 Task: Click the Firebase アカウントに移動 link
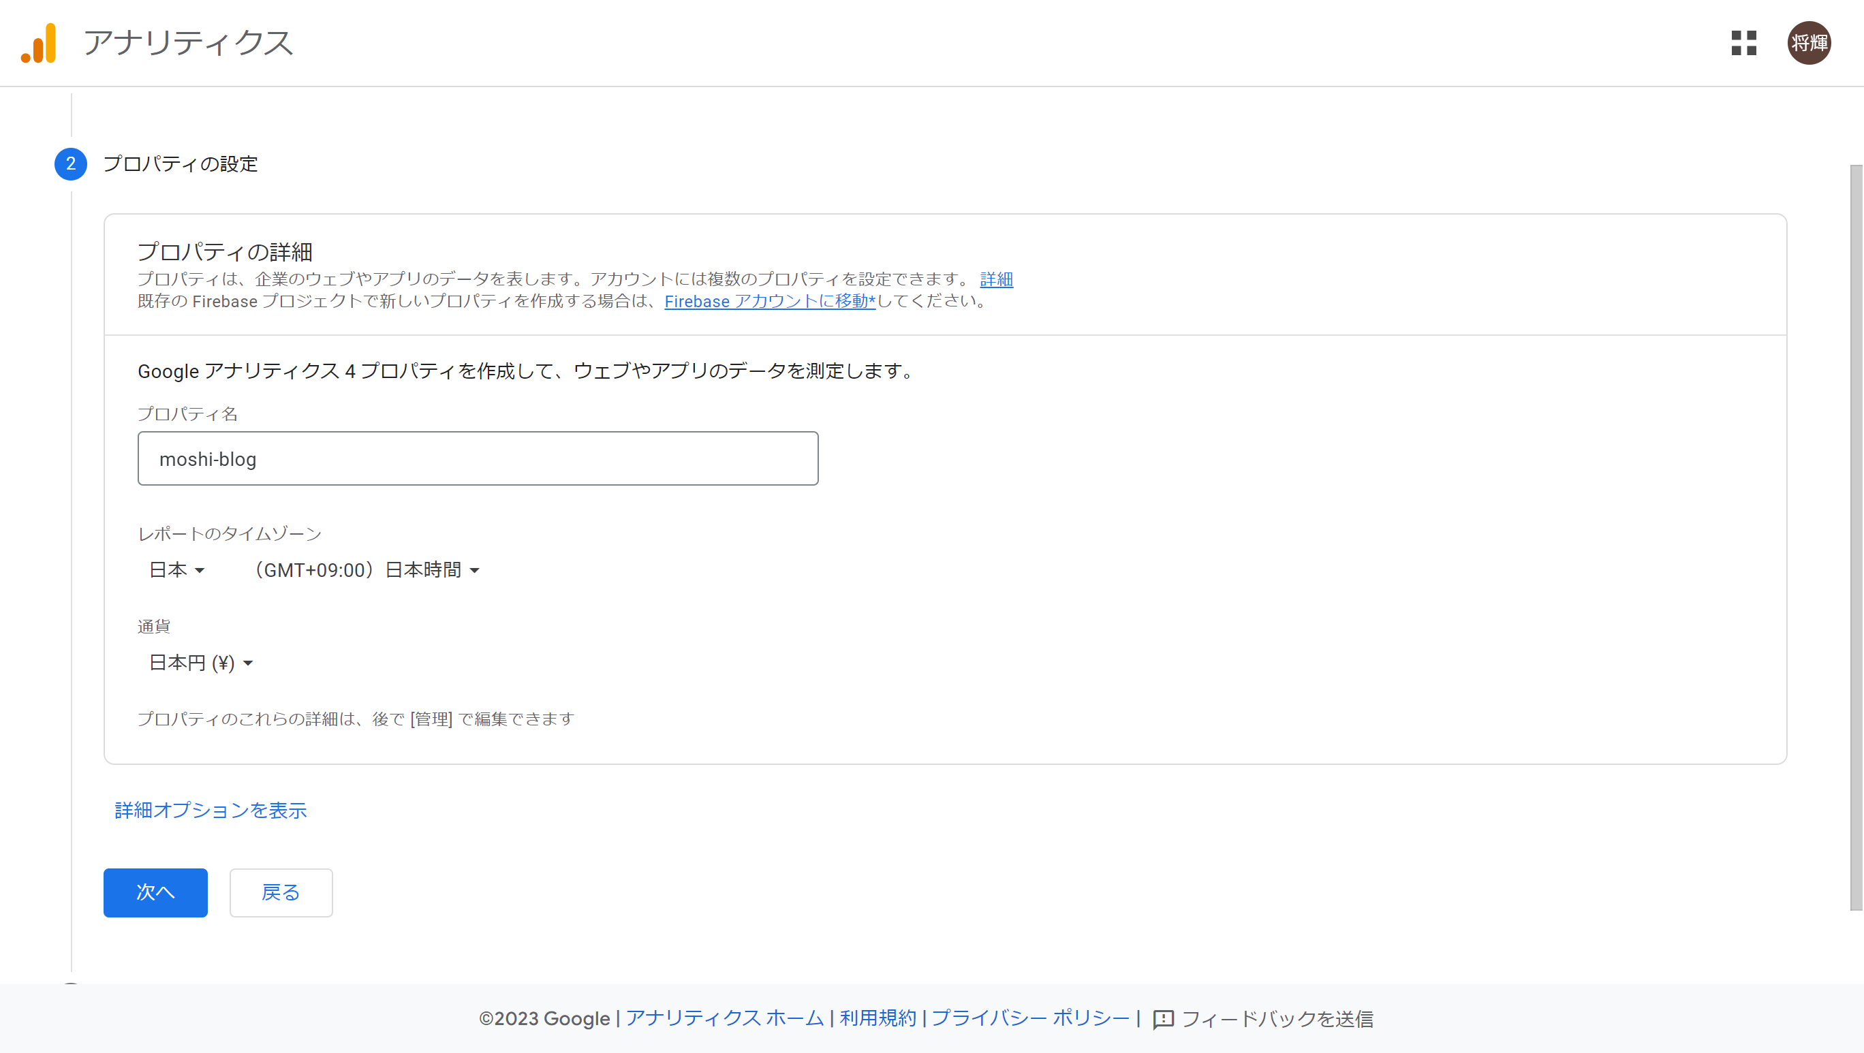769,302
